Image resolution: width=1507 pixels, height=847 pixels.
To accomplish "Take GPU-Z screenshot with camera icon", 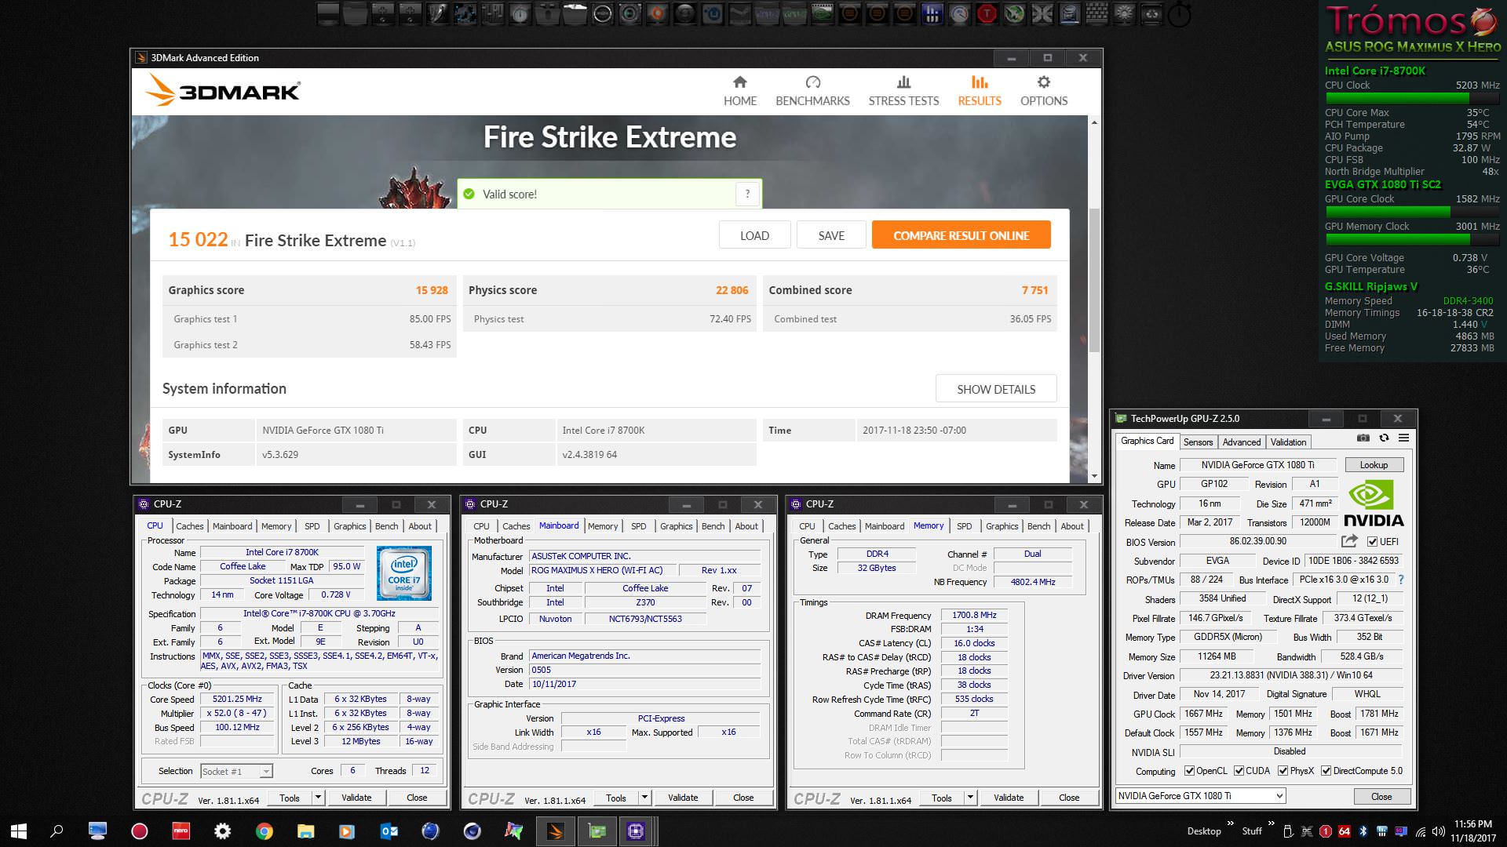I will pyautogui.click(x=1363, y=438).
